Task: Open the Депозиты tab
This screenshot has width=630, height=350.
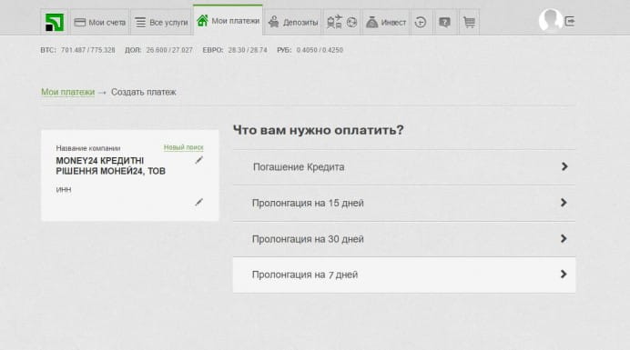Action: (293, 22)
